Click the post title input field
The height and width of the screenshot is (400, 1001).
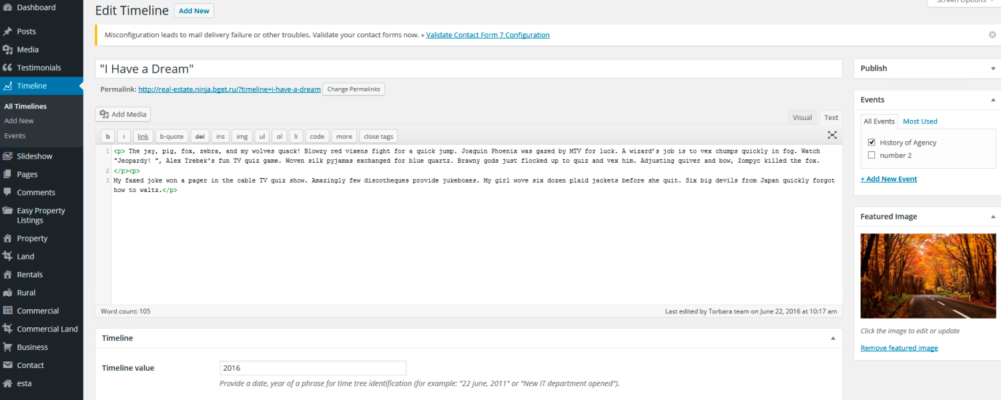coord(468,69)
